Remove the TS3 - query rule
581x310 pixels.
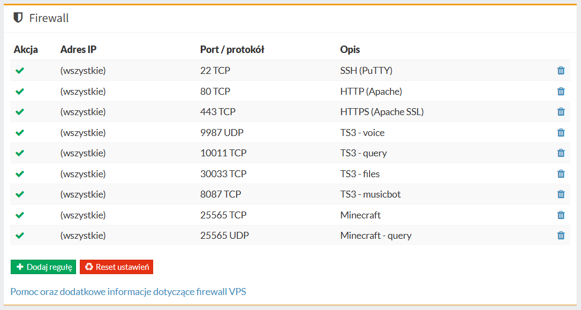pyautogui.click(x=561, y=153)
